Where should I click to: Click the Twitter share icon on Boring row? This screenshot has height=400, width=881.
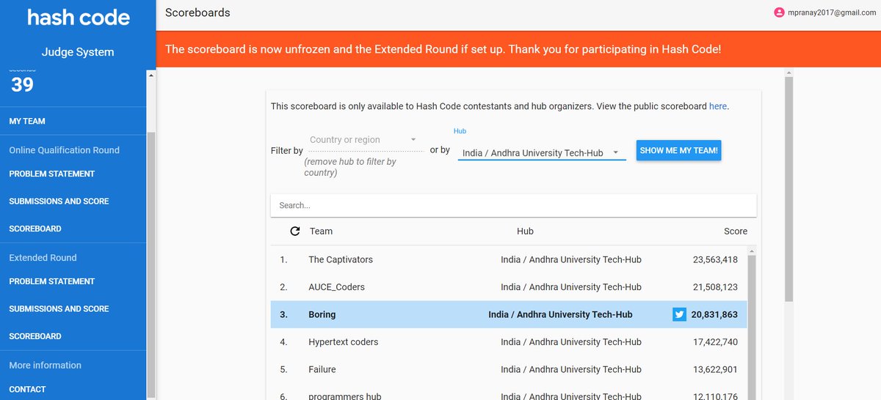click(x=679, y=314)
